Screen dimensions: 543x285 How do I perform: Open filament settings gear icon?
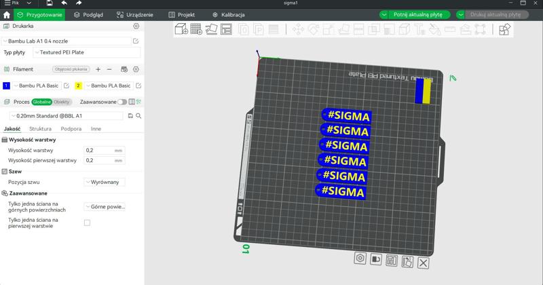tap(136, 69)
